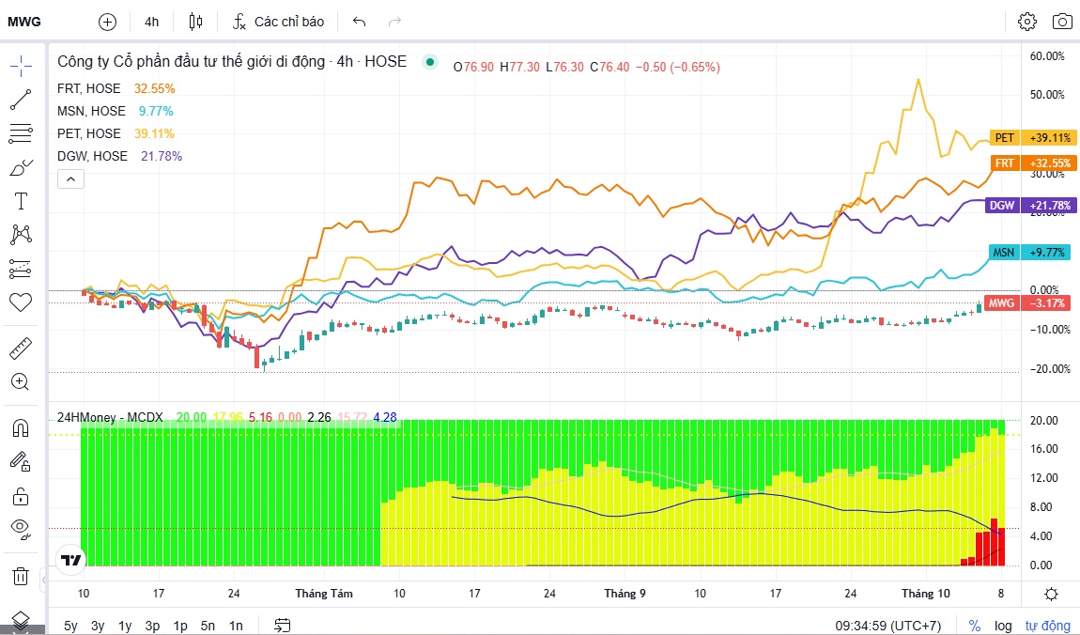Toggle hide all drawings eye icon
This screenshot has width=1080, height=635.
point(21,529)
